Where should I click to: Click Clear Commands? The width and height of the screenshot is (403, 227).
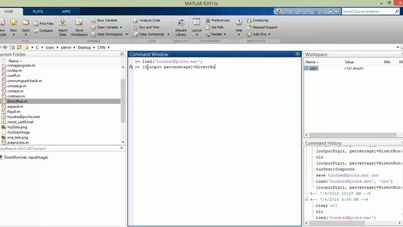[x=149, y=34]
